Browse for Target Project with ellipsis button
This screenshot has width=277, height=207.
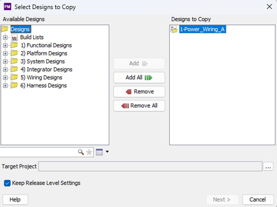(268, 166)
